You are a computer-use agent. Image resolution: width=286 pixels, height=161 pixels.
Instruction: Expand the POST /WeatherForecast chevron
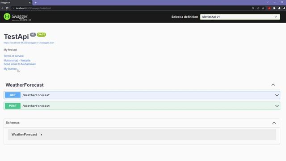277,106
